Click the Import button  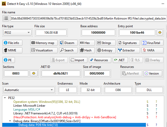coord(78,60)
